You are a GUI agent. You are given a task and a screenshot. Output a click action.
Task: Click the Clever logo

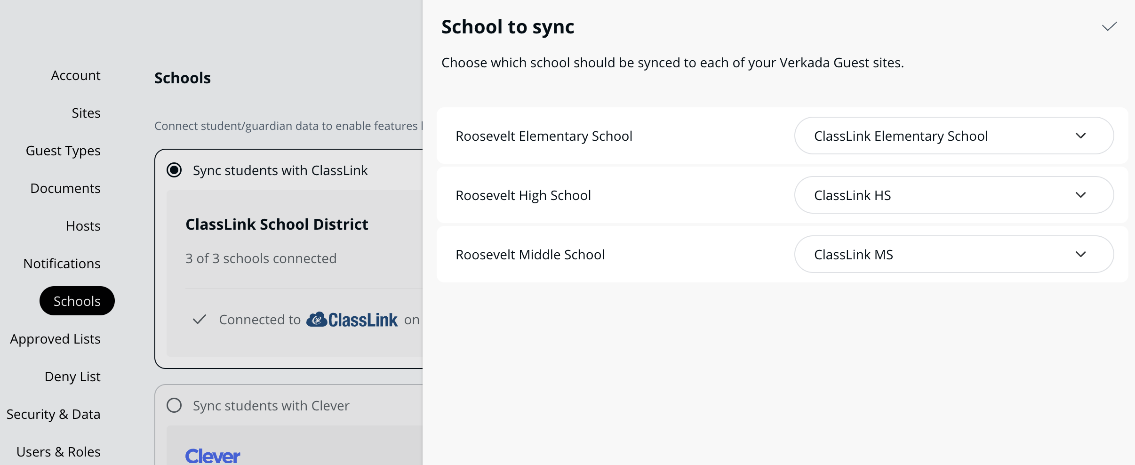tap(213, 456)
